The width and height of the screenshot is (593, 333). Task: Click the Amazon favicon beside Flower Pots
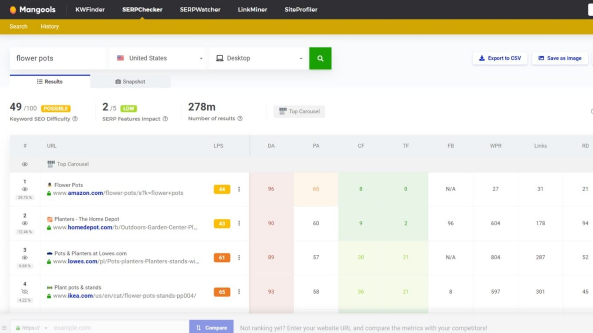(50, 185)
